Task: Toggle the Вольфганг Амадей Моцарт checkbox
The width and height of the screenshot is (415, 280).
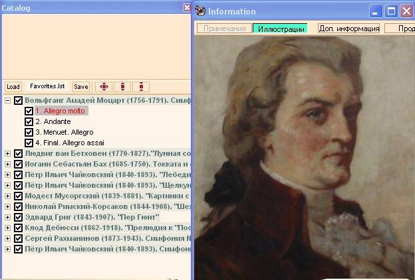Action: (x=18, y=101)
